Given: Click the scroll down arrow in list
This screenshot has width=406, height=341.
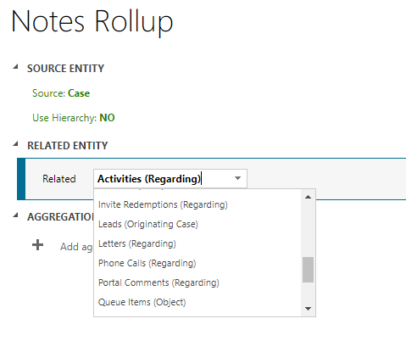Looking at the screenshot, I should 309,309.
